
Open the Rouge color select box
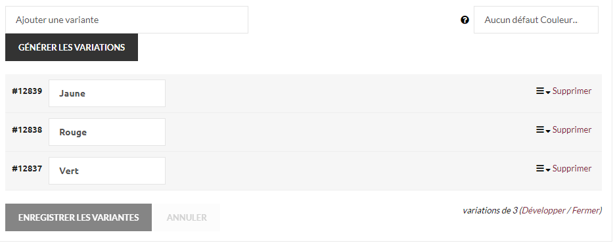click(x=107, y=132)
